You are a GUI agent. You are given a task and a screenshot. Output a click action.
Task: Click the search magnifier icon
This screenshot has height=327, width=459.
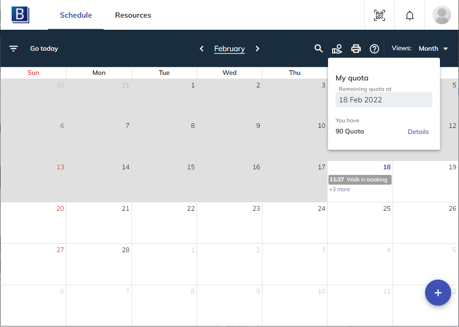click(x=318, y=49)
